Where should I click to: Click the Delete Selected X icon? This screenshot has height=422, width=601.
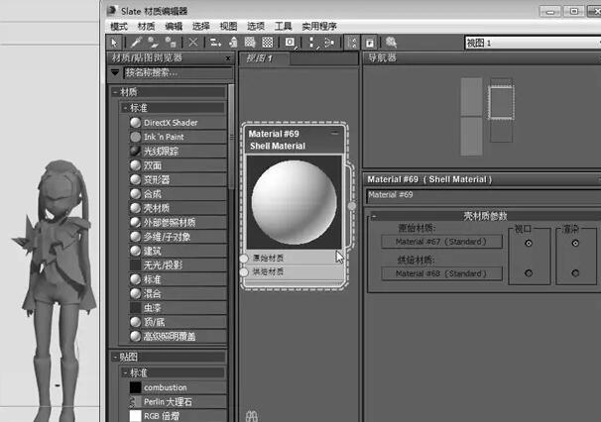(x=193, y=43)
